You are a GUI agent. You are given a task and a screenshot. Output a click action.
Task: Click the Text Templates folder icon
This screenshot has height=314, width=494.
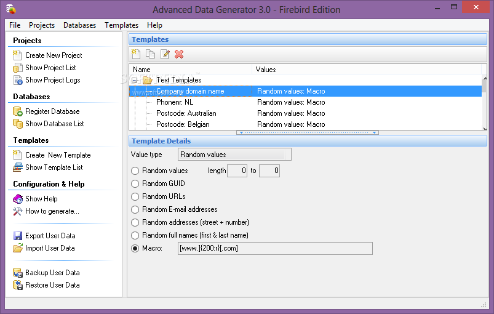(147, 80)
